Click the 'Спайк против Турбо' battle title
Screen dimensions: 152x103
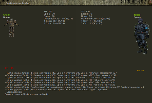click(17, 4)
